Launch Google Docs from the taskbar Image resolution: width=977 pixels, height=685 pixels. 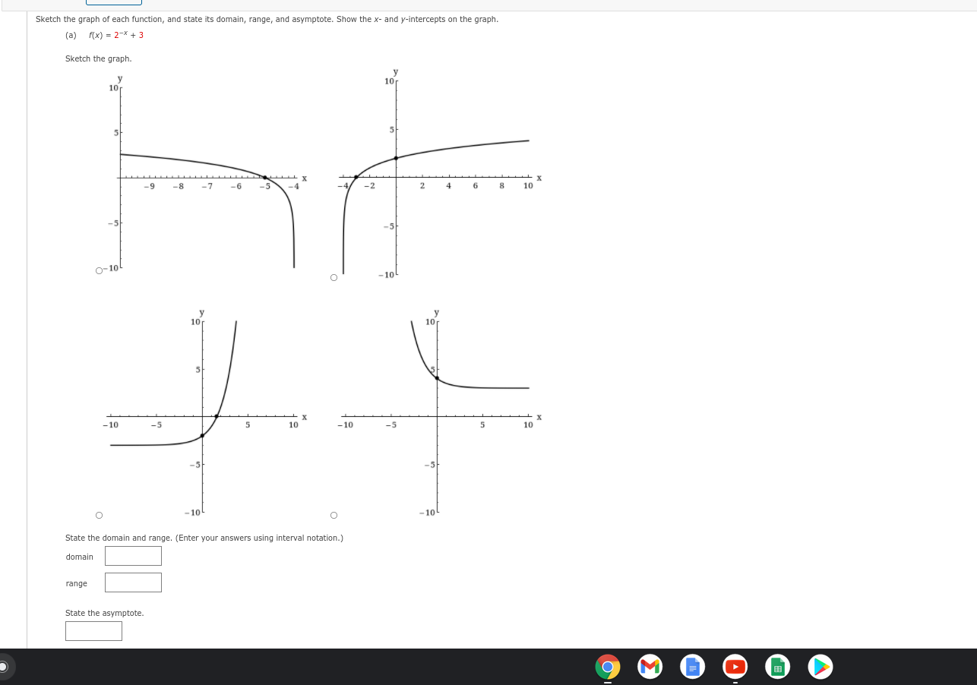click(x=692, y=667)
